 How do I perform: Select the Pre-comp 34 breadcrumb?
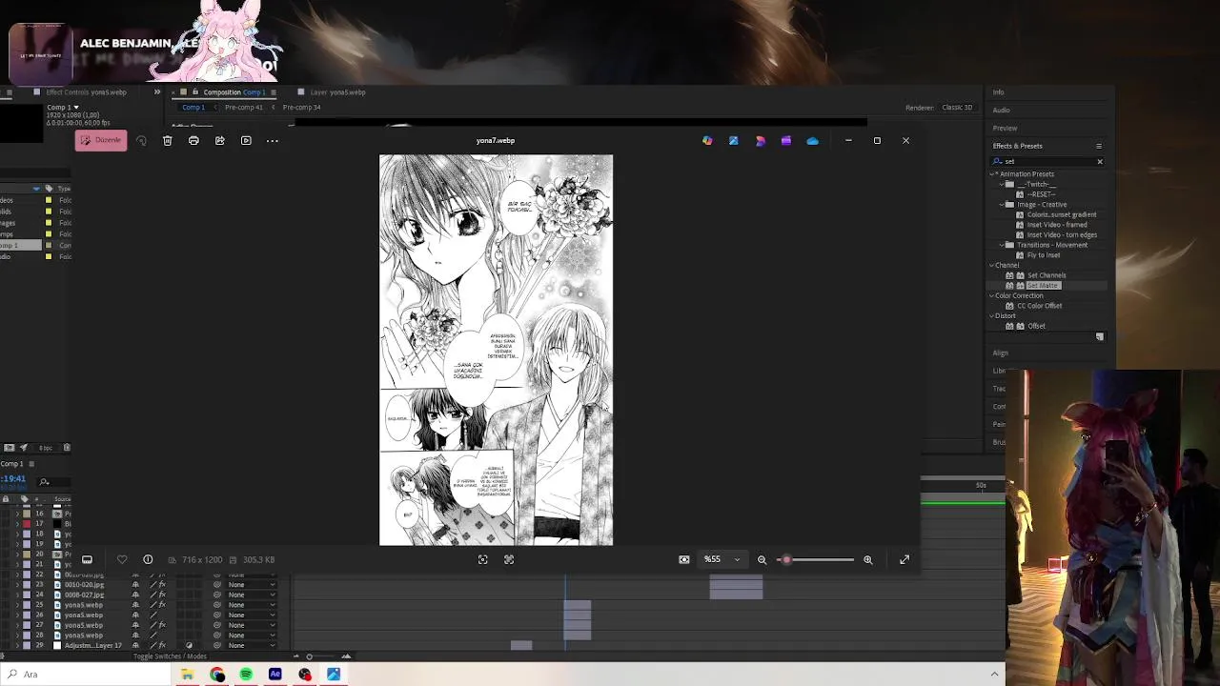pyautogui.click(x=301, y=108)
